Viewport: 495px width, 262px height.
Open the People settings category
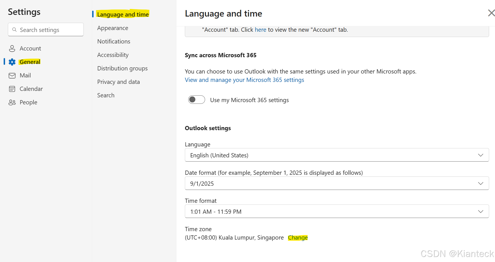pos(28,102)
